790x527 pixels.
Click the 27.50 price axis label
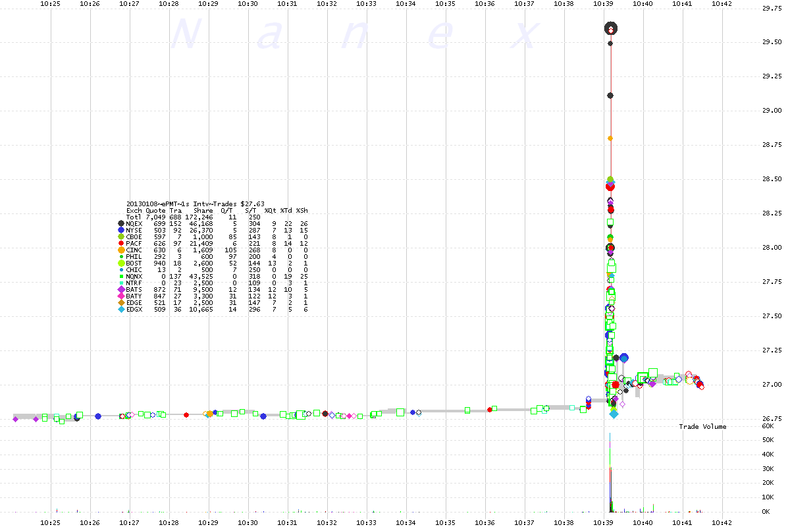pos(771,316)
